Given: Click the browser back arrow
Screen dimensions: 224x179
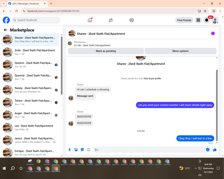Looking at the screenshot, I should point(4,11).
